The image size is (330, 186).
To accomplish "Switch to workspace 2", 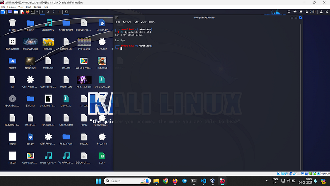I will tap(48, 12).
